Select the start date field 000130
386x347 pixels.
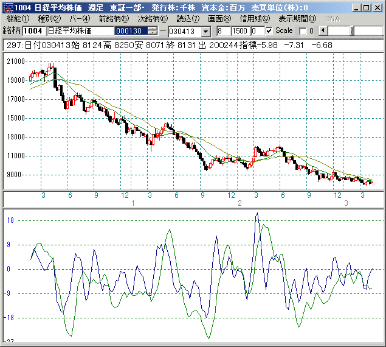[131, 30]
